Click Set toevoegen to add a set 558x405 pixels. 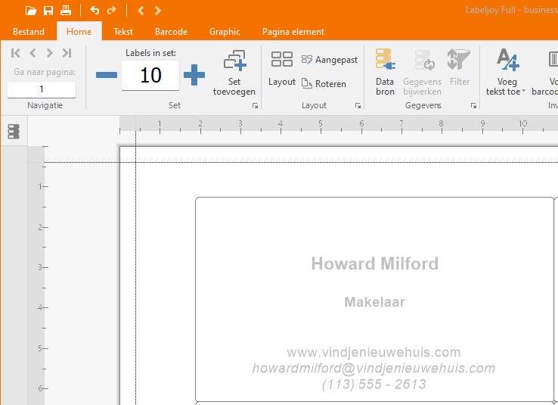234,73
